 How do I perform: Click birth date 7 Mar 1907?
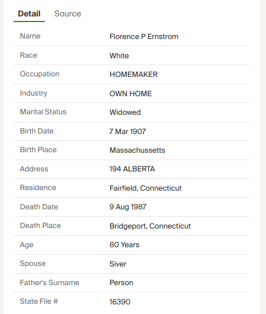[128, 131]
